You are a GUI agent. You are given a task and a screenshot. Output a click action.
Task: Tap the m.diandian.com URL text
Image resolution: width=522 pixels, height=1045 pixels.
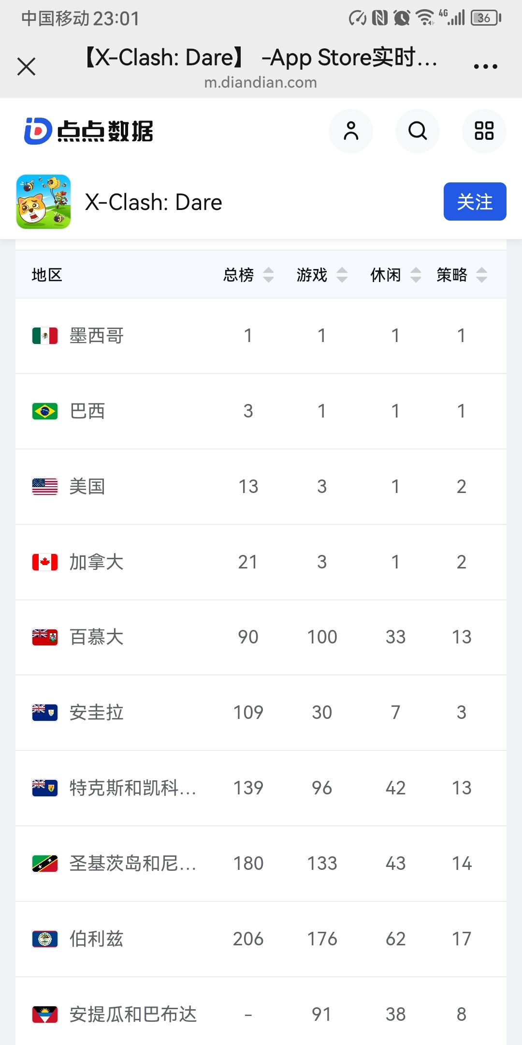[x=261, y=83]
